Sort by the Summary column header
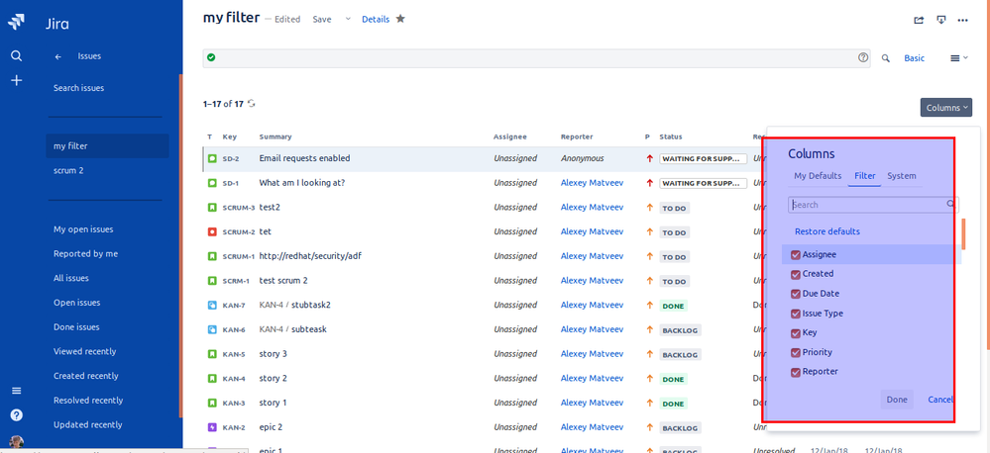Screen dimensions: 990x453 (275, 136)
